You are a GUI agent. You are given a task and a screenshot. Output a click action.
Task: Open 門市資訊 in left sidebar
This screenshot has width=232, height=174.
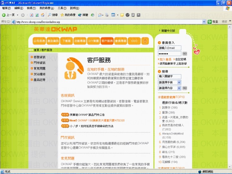tap(40, 63)
